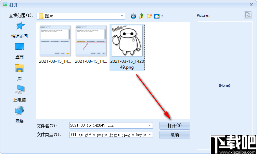Create a new folder
257x154 pixels.
point(149,16)
